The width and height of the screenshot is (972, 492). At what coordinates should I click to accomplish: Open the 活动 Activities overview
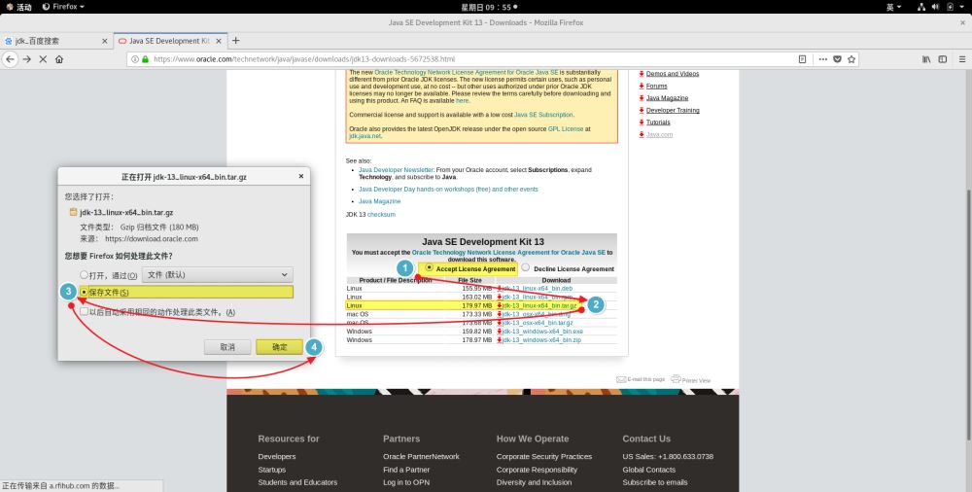pyautogui.click(x=18, y=7)
